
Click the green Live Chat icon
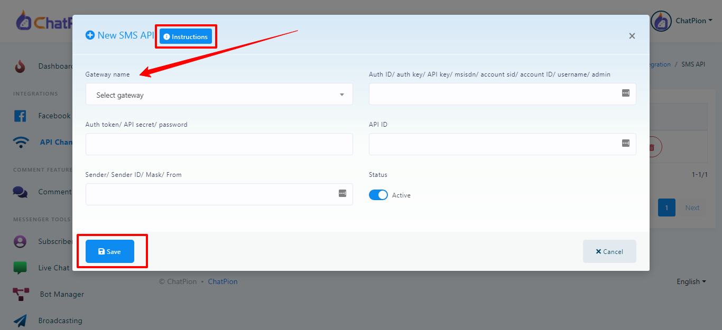coord(20,268)
